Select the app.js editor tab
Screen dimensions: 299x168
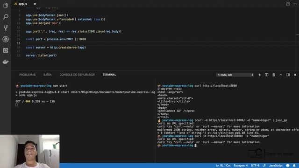[x=22, y=4]
